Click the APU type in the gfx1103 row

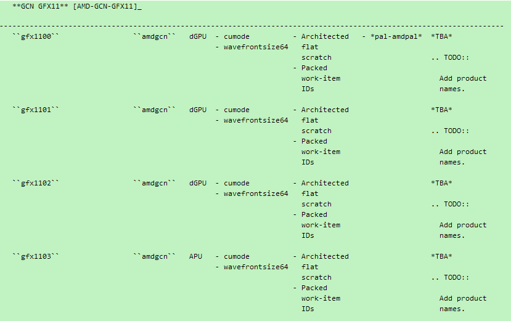195,256
